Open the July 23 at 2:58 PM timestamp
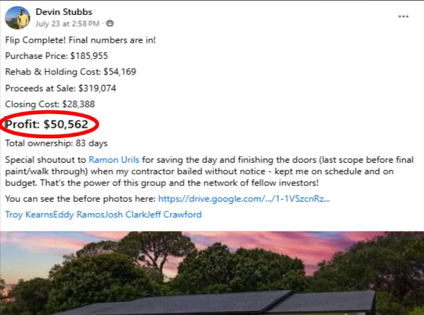The image size is (424, 315). coord(68,24)
